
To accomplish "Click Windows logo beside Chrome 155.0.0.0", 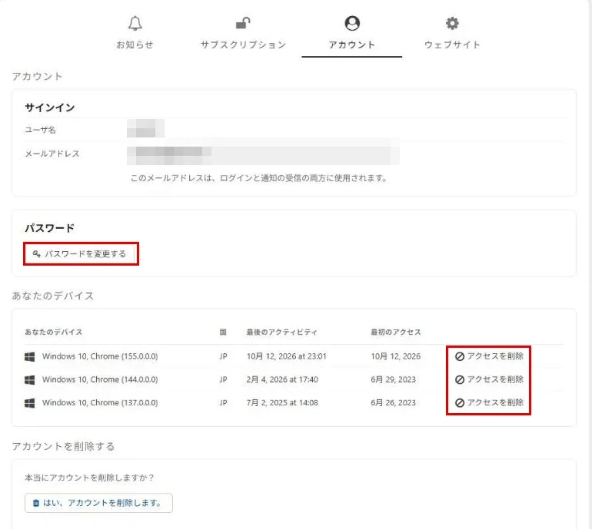I will tap(29, 357).
